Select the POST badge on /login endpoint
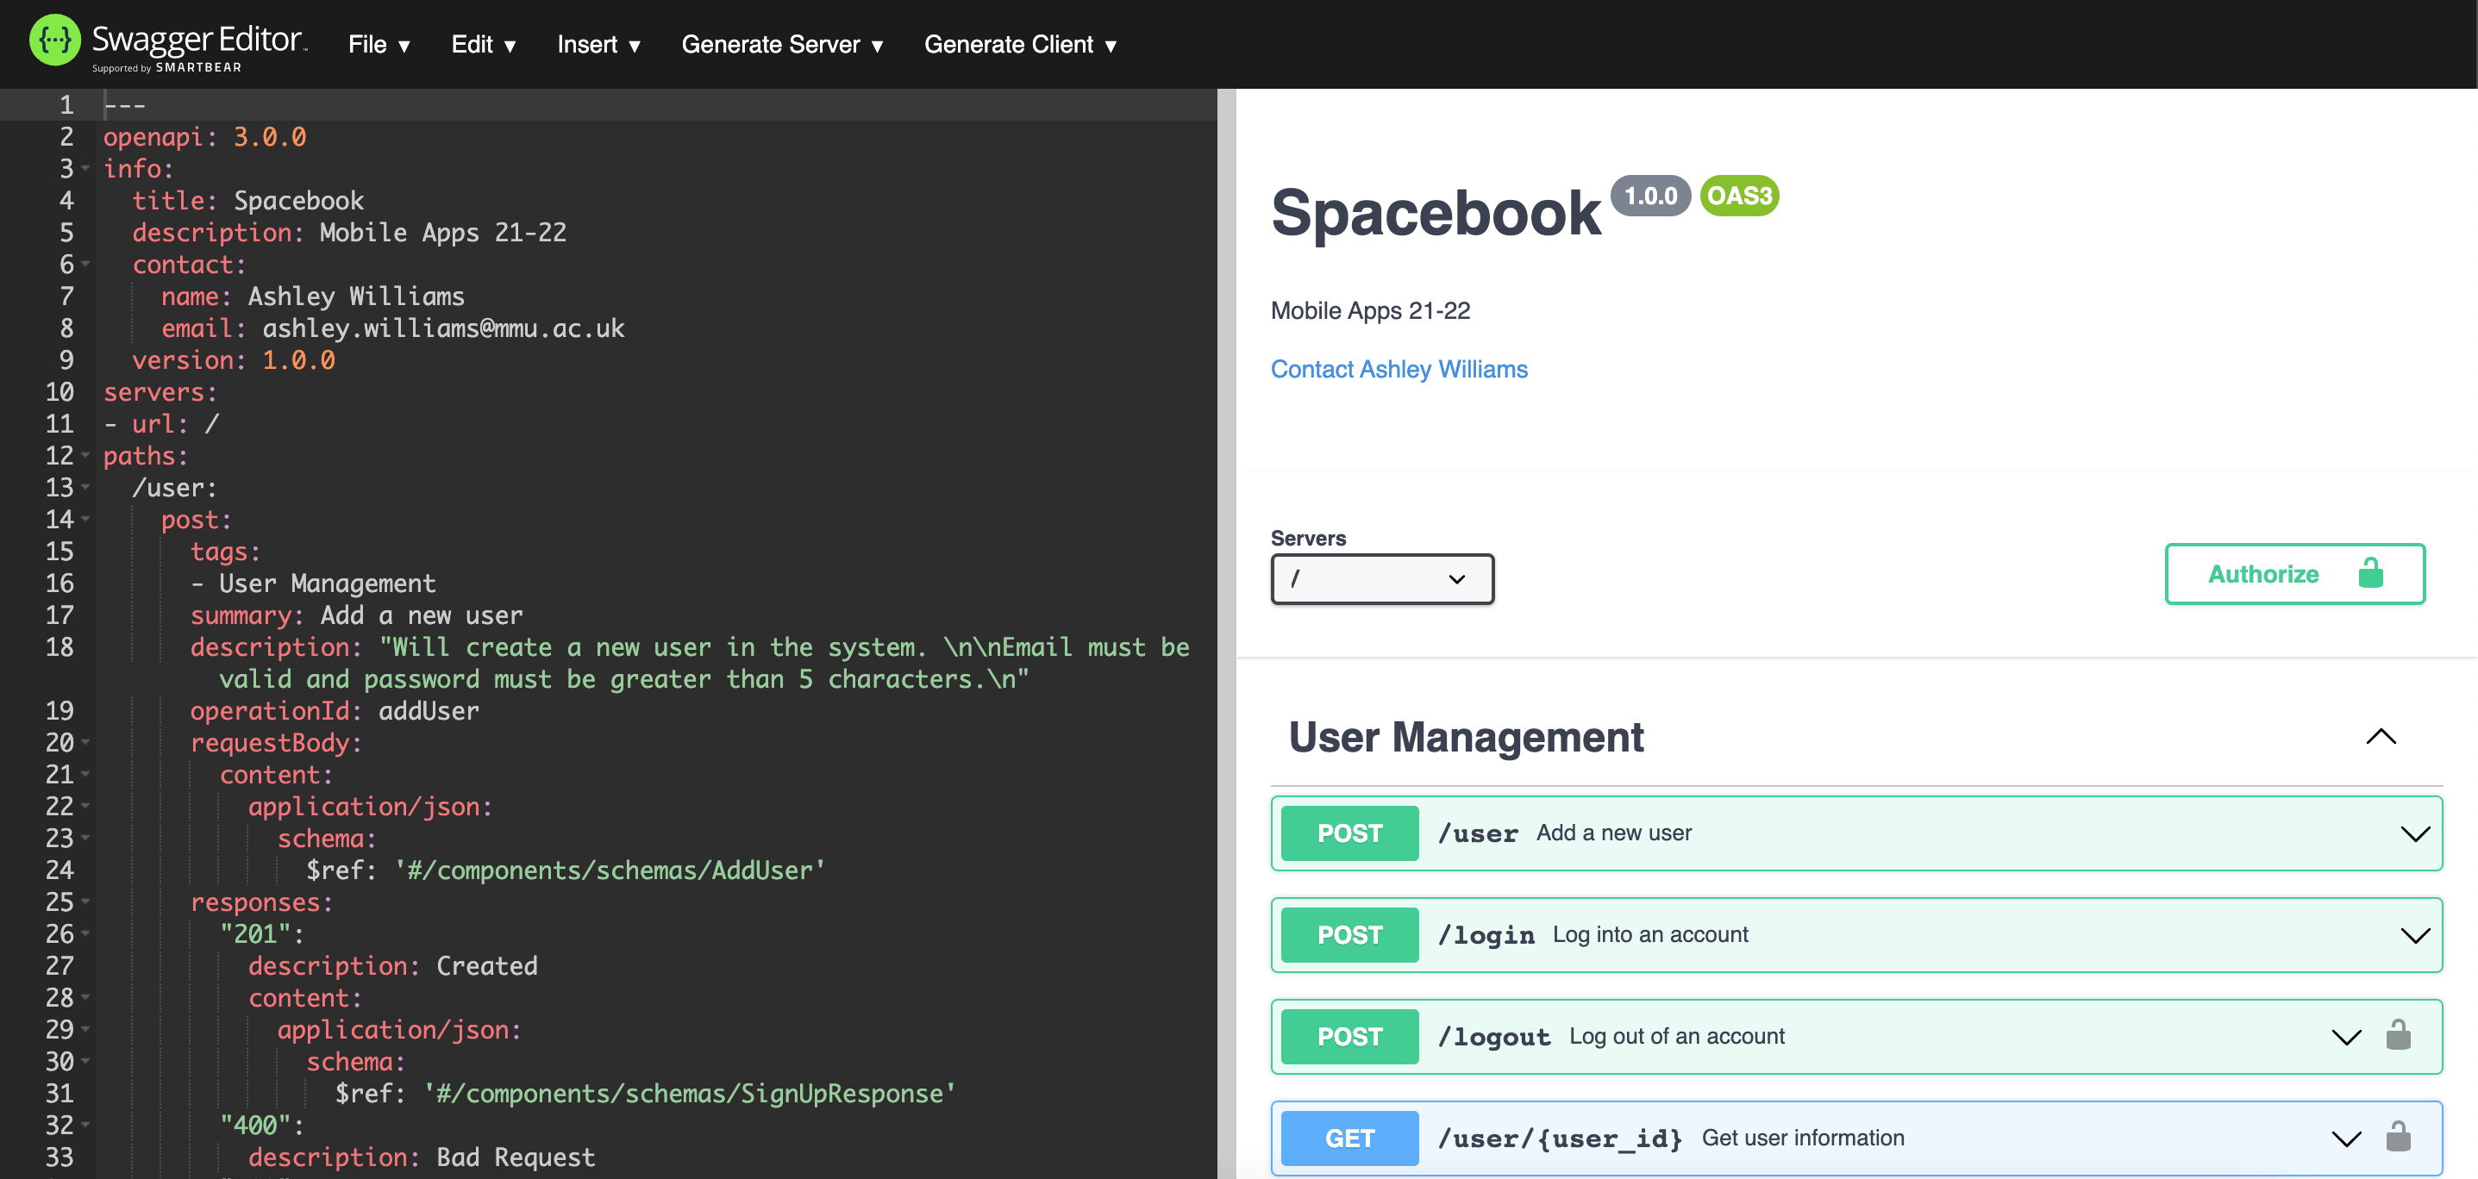The width and height of the screenshot is (2478, 1179). pos(1348,933)
